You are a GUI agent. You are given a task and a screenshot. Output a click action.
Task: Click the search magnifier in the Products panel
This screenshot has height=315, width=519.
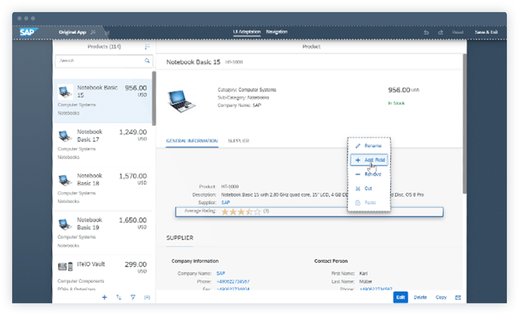coord(147,61)
